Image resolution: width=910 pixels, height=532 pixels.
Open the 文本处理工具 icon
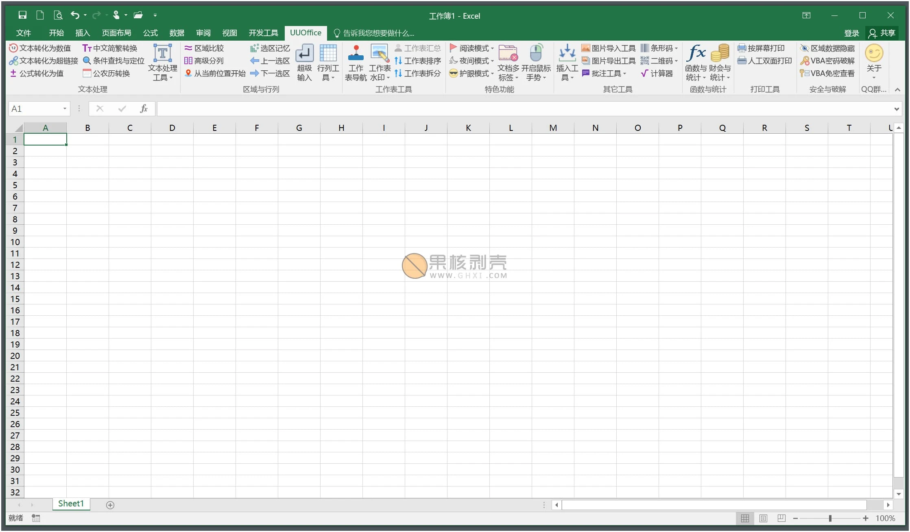pos(162,53)
